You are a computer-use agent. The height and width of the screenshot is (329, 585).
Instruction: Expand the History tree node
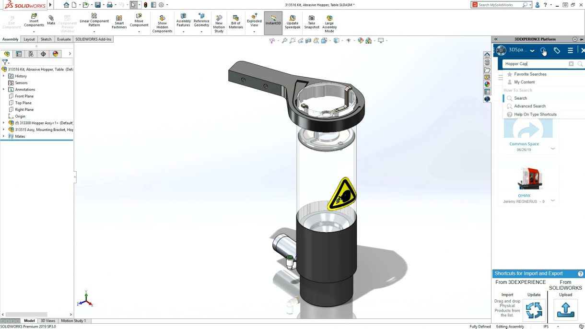(3, 76)
